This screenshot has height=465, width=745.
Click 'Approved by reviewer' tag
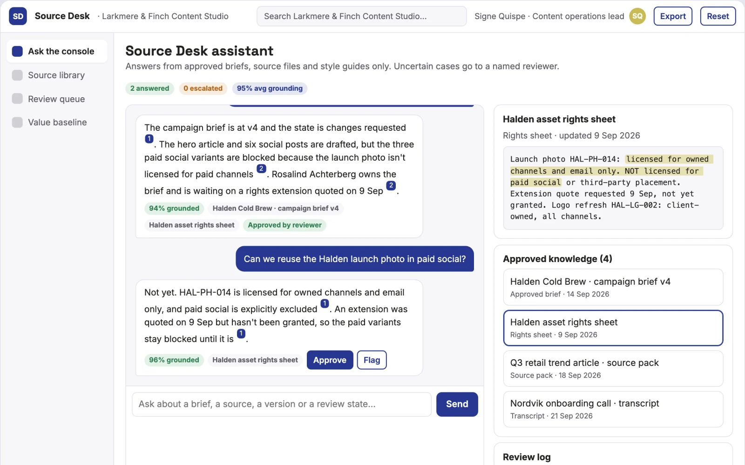click(284, 225)
